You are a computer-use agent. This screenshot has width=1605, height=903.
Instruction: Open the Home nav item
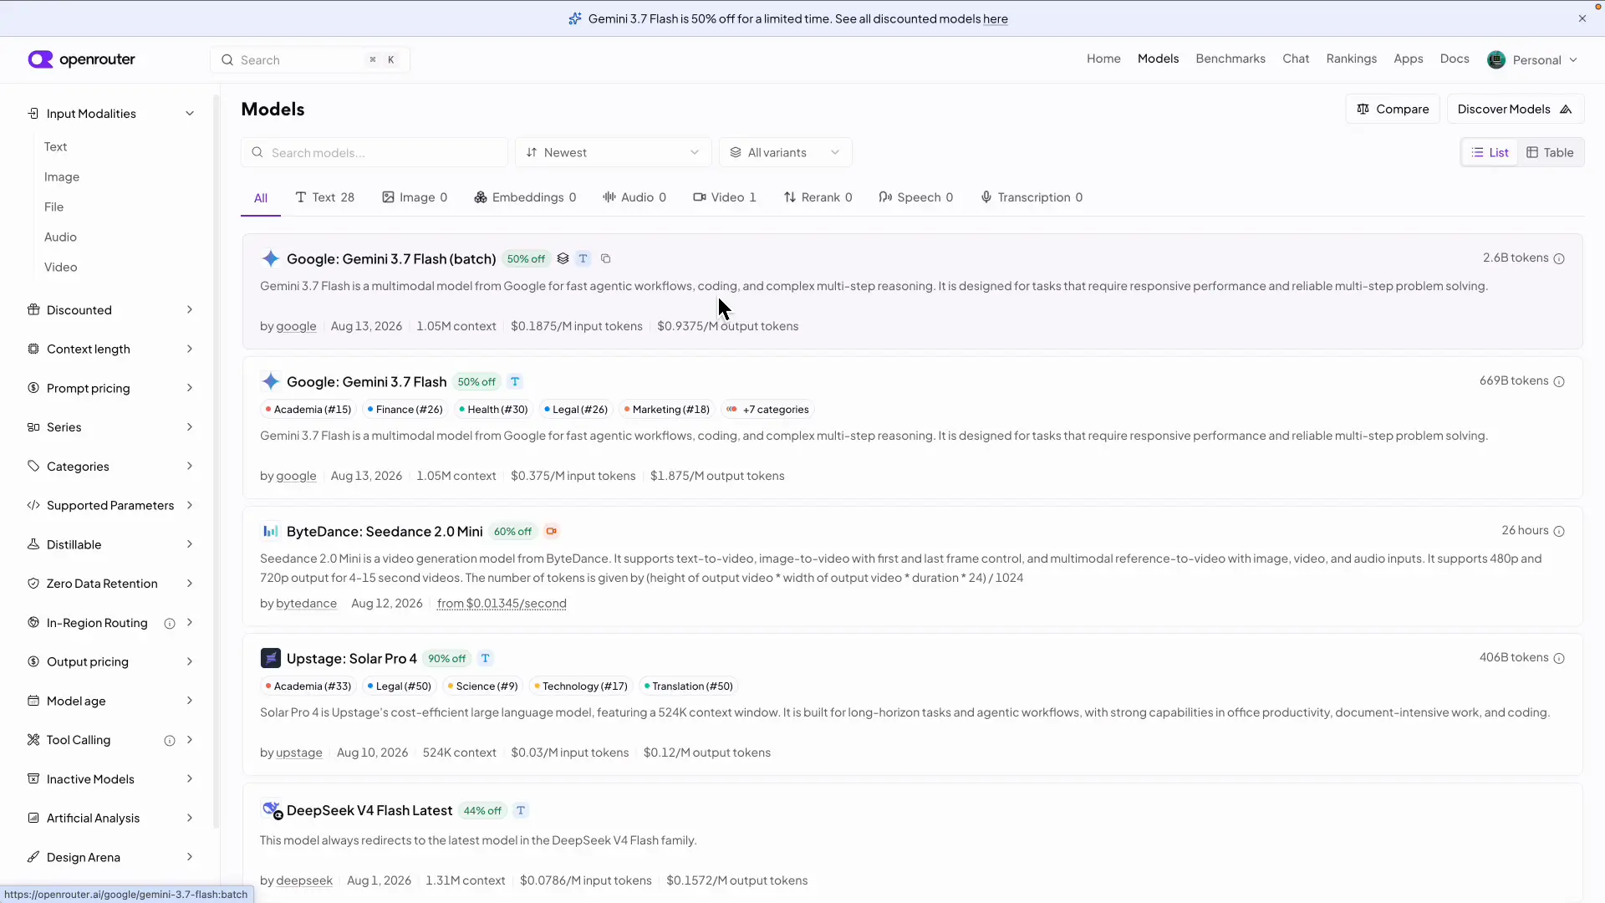pyautogui.click(x=1103, y=59)
